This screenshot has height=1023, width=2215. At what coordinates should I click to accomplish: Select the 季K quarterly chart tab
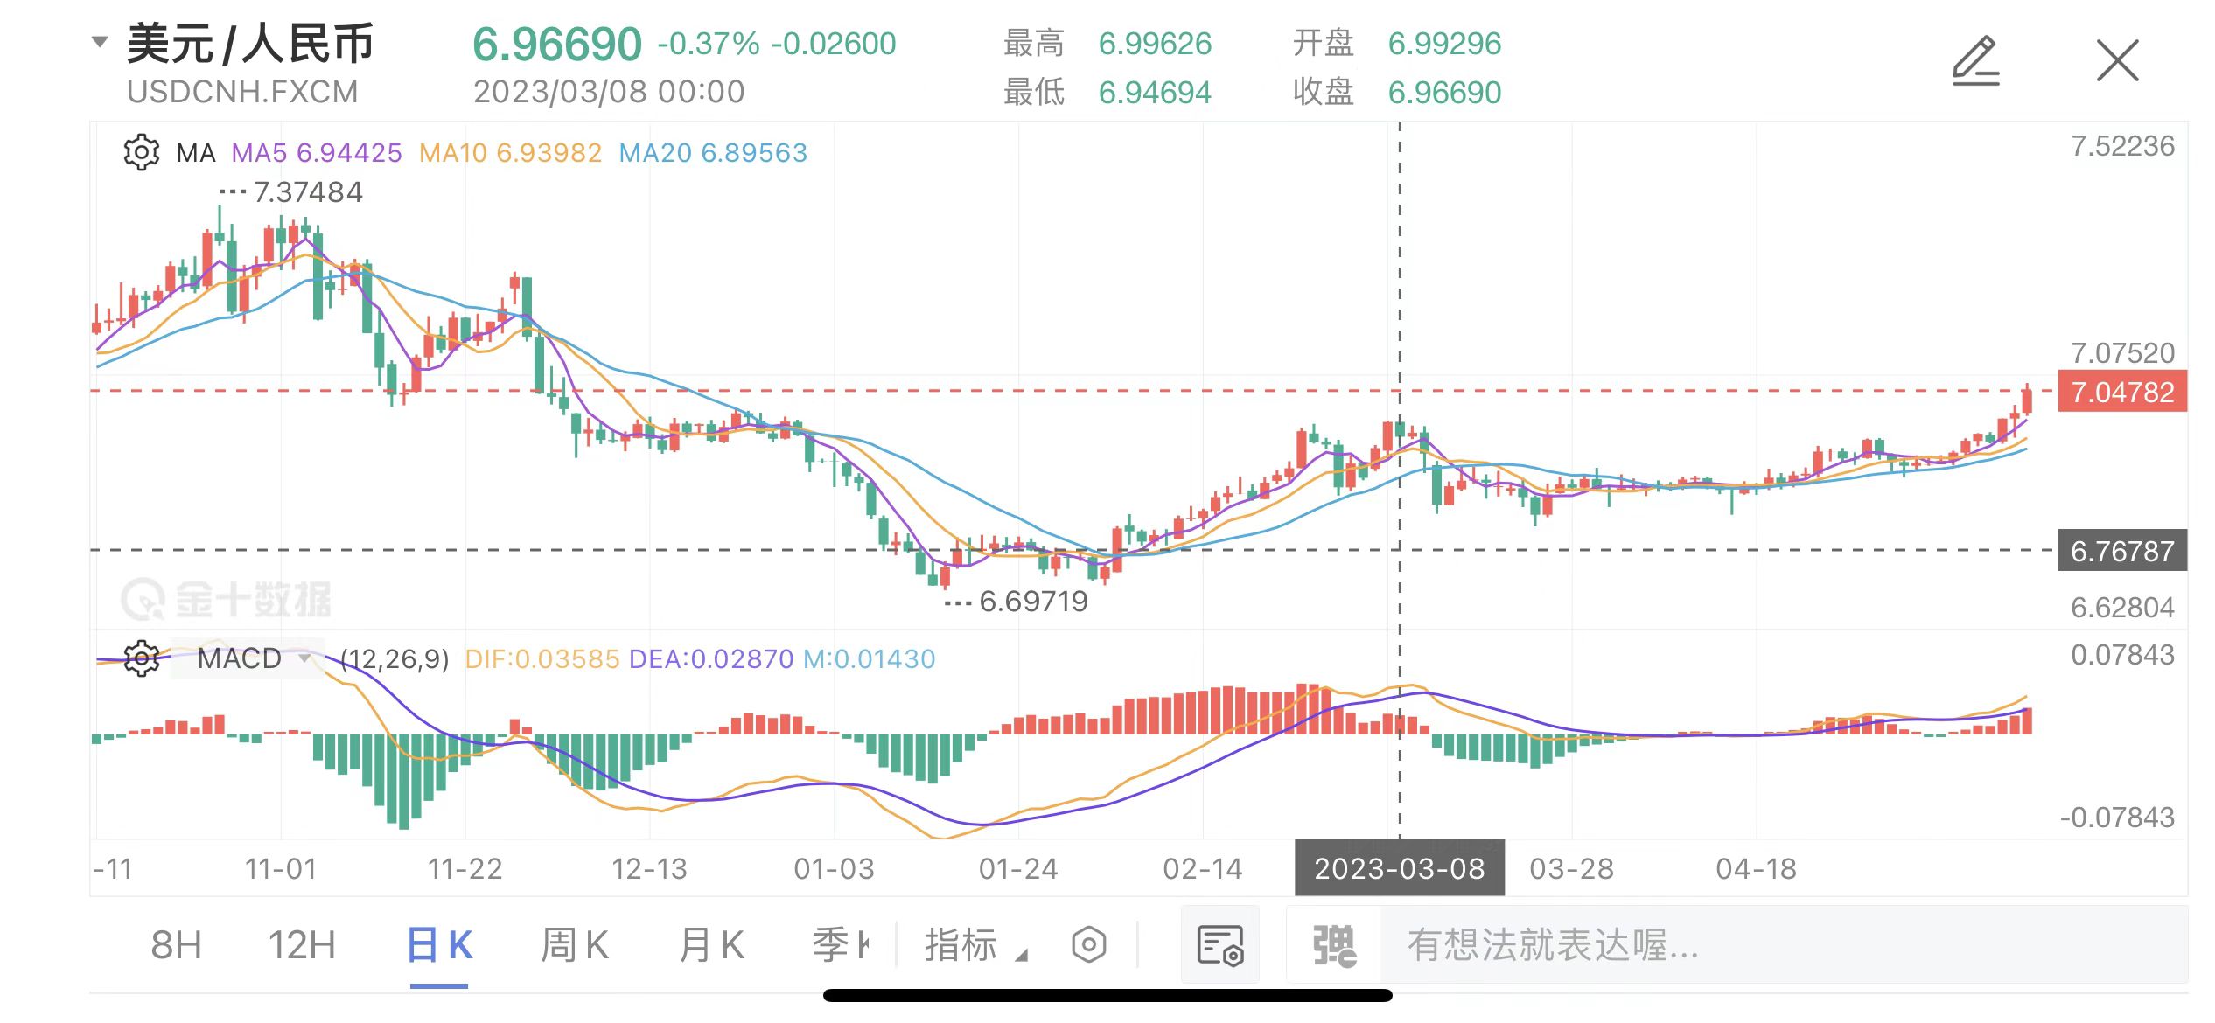(840, 945)
